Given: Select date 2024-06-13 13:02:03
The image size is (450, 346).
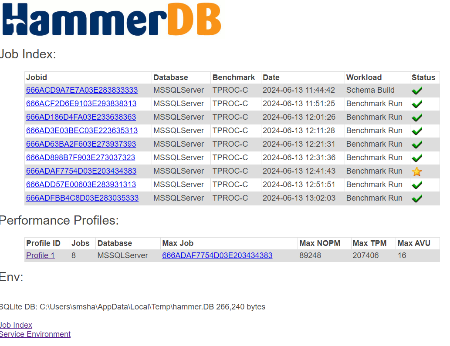Looking at the screenshot, I should 299,198.
